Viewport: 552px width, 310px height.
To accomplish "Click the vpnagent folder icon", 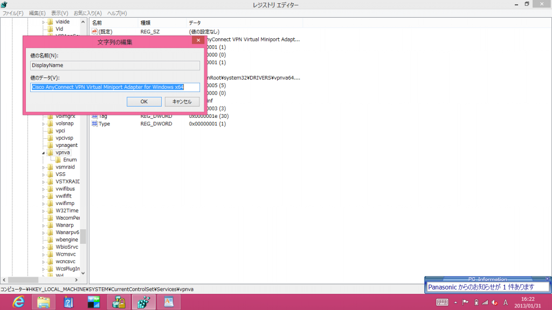I will [50, 145].
